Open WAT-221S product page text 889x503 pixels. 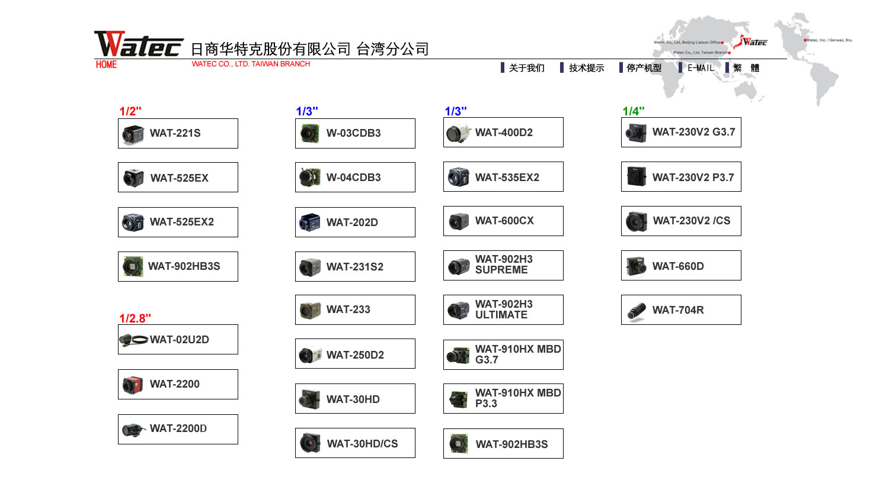point(175,133)
